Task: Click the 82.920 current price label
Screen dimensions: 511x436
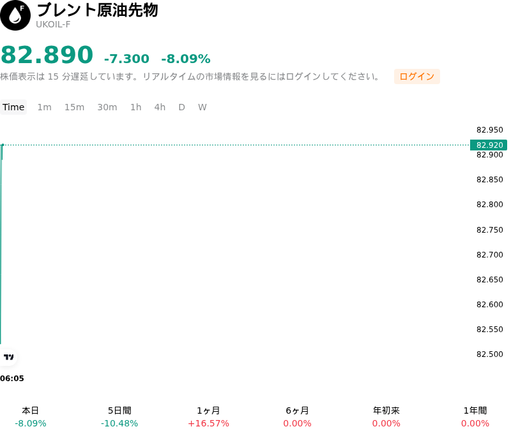Action: coord(489,145)
